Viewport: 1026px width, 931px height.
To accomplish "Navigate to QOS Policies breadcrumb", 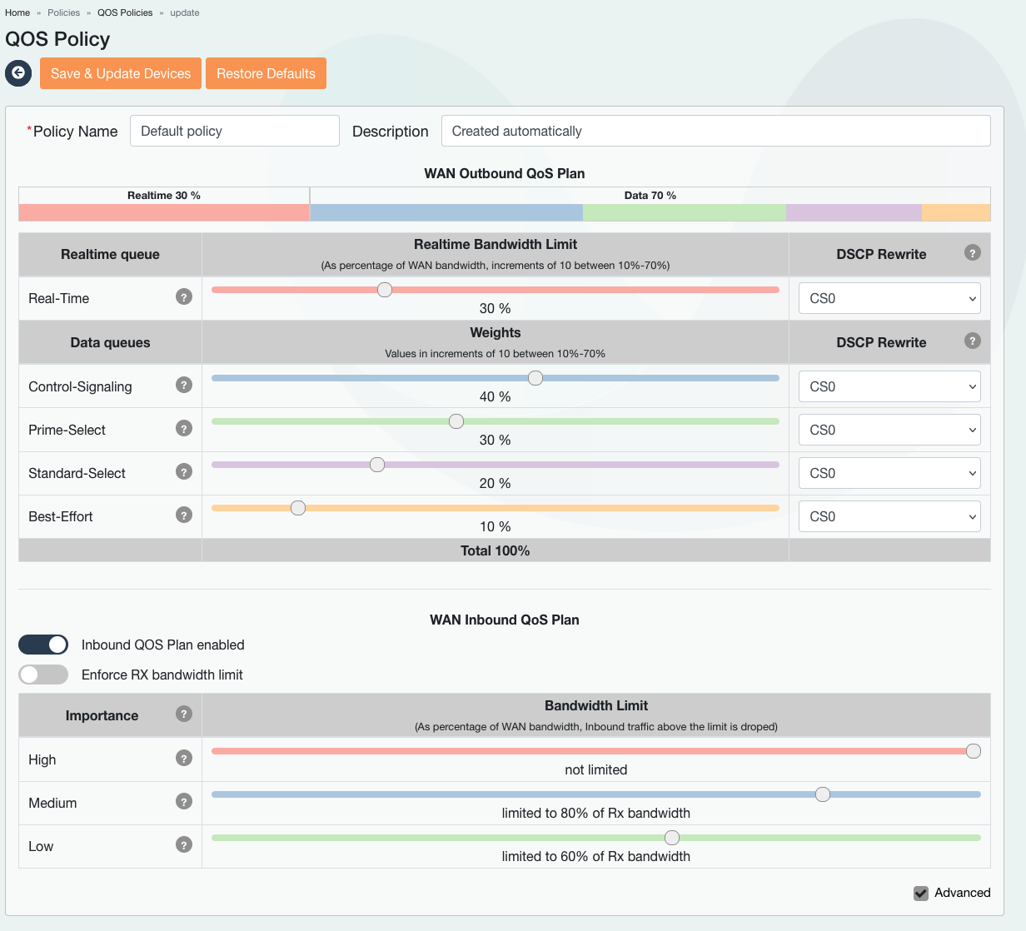I will pos(125,12).
